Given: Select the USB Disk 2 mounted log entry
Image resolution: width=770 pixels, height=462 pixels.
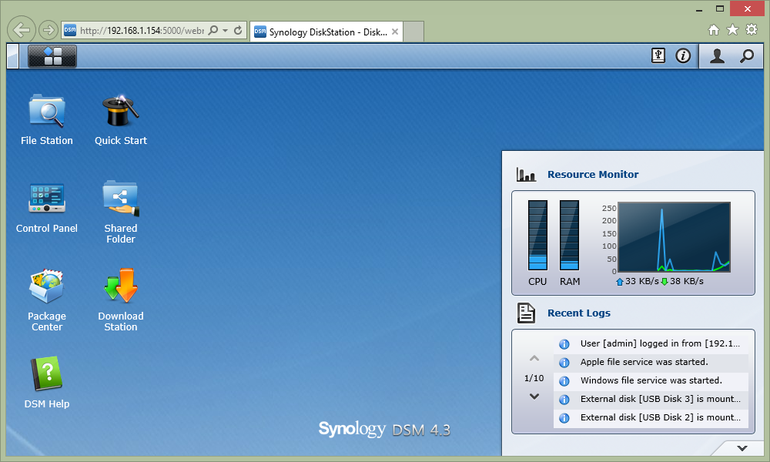Looking at the screenshot, I should click(651, 418).
